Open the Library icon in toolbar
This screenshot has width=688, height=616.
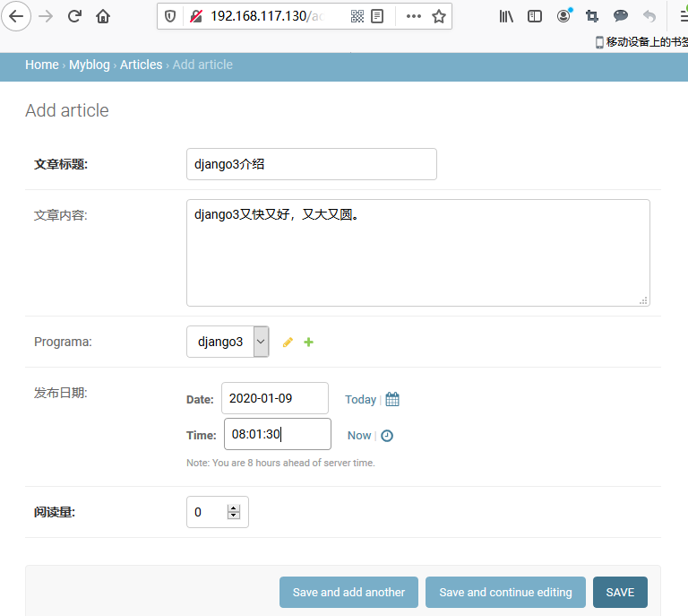506,17
